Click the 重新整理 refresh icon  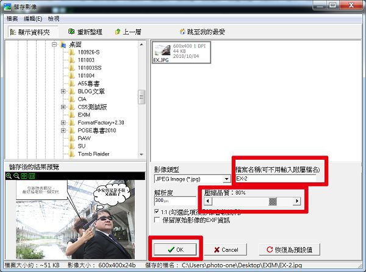pos(71,32)
